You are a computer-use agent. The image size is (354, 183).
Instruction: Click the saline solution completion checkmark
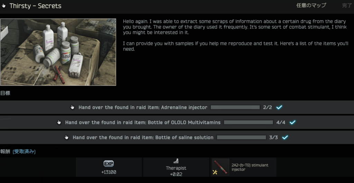click(285, 137)
